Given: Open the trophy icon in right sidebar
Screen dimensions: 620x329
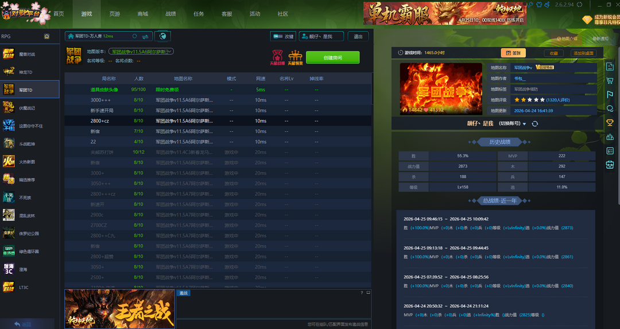Looking at the screenshot, I should pos(610,122).
